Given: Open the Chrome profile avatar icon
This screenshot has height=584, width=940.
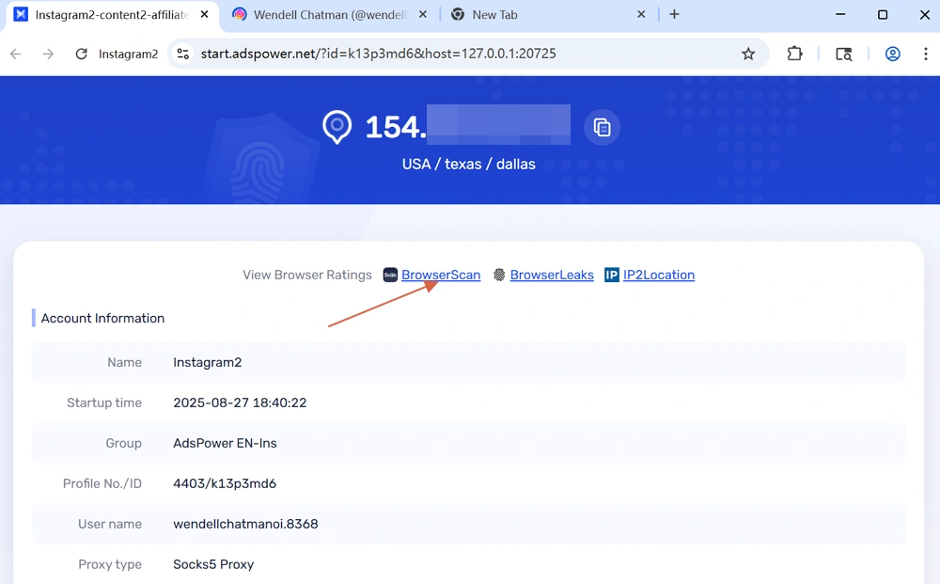Looking at the screenshot, I should point(893,54).
